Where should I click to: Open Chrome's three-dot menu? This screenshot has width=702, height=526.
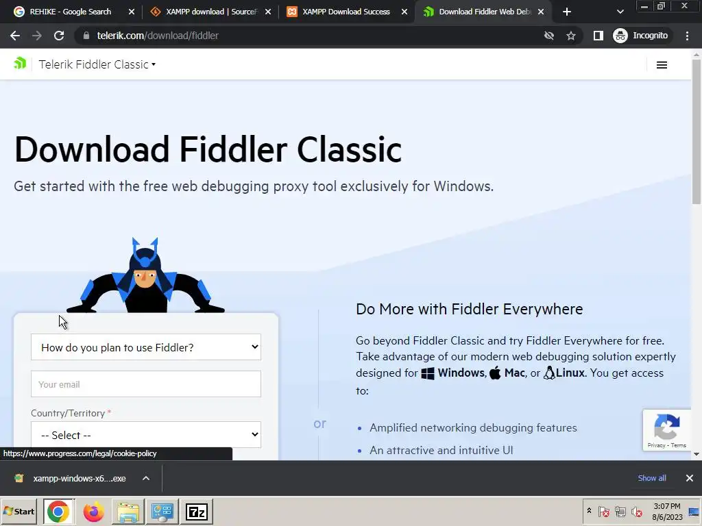(687, 36)
